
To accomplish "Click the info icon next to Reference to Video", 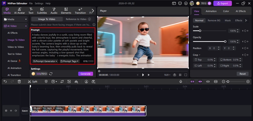I will (89, 19).
